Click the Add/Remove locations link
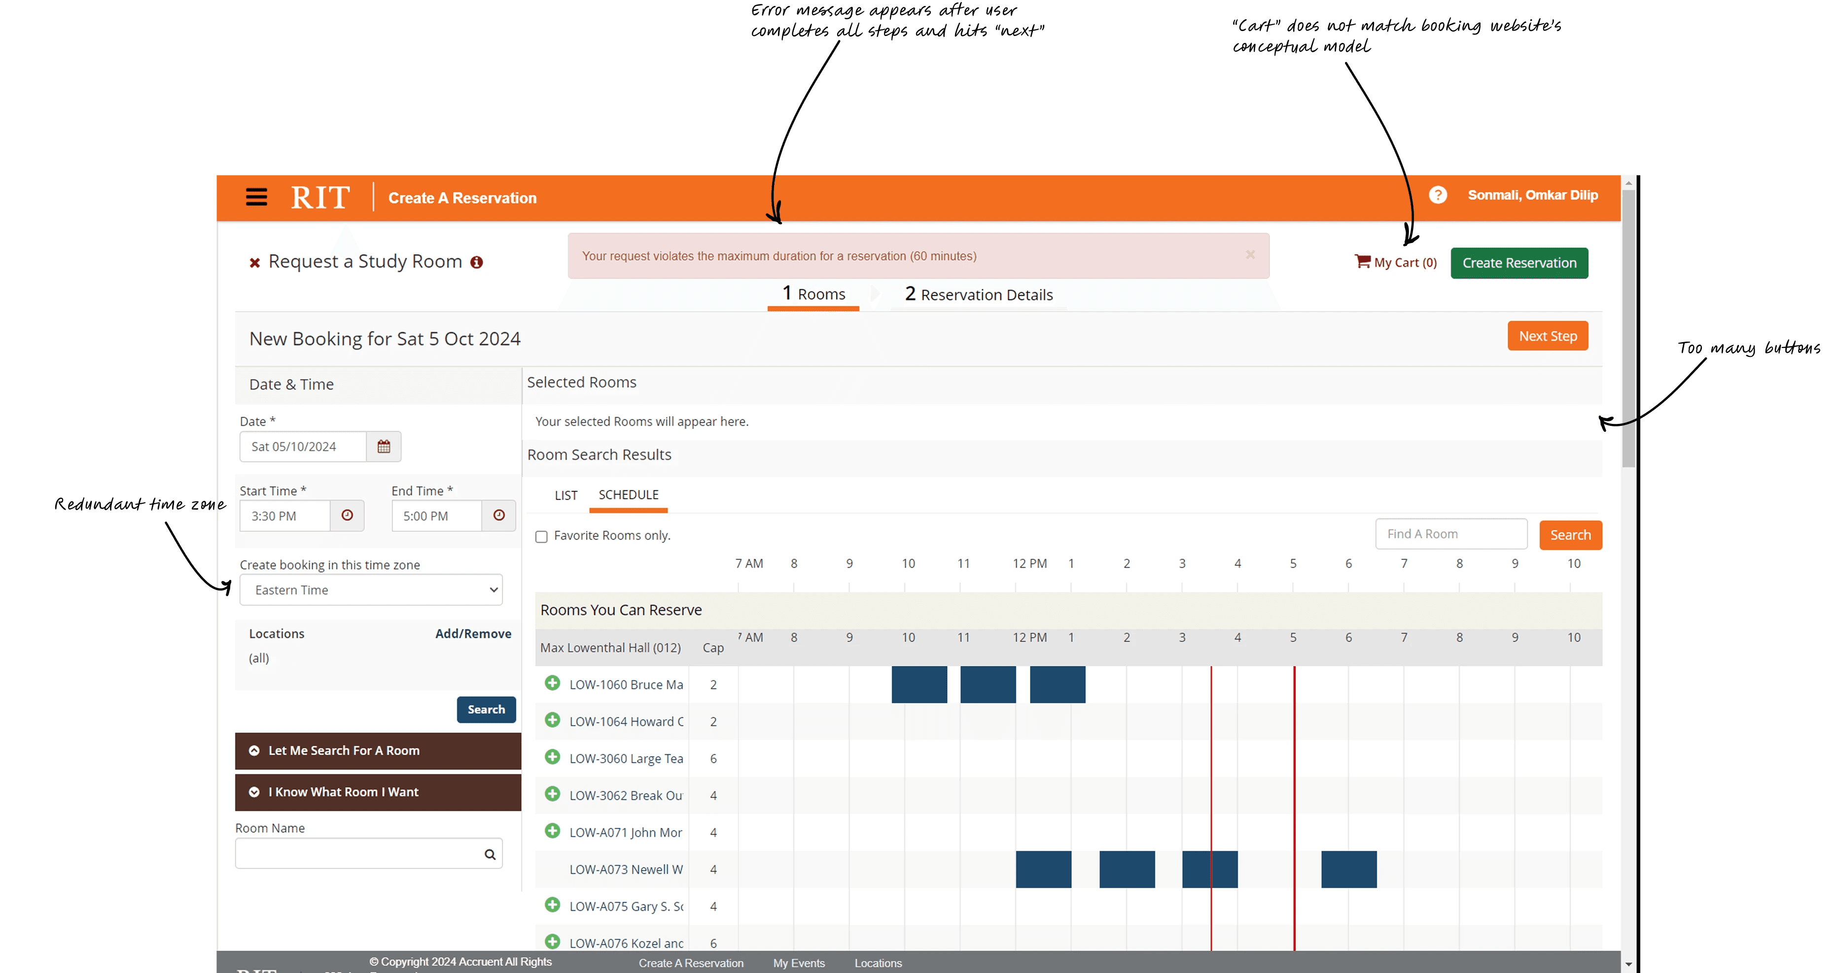Screen dimensions: 1838x973 [473, 633]
